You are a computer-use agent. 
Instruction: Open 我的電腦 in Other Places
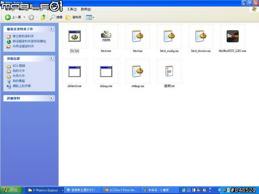19,81
